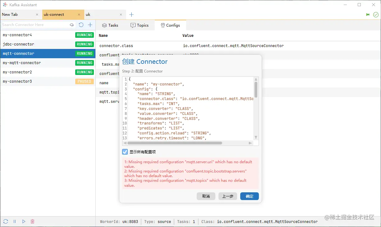Click the mqtt.topics missing configuration error
This screenshot has width=381, height=227.
point(186,183)
